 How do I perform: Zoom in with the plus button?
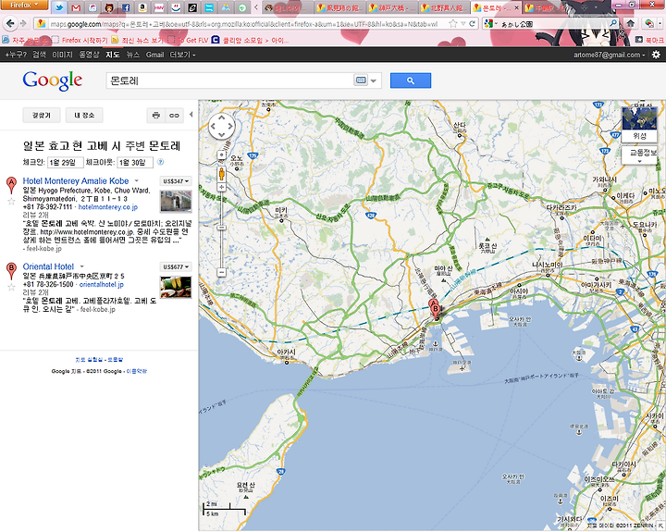[221, 188]
